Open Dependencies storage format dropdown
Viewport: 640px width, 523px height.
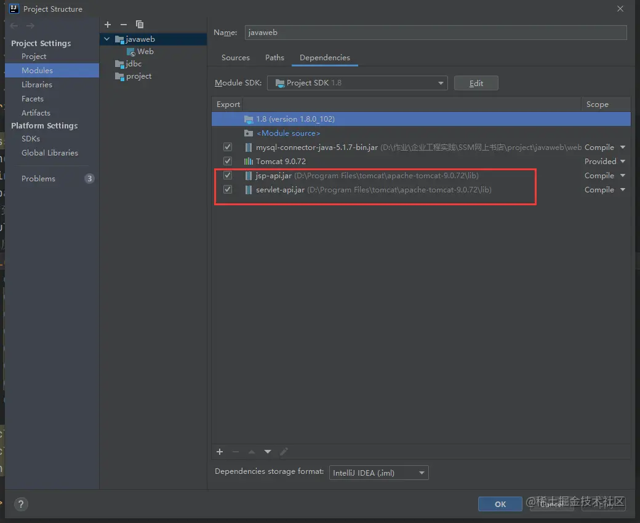(379, 473)
